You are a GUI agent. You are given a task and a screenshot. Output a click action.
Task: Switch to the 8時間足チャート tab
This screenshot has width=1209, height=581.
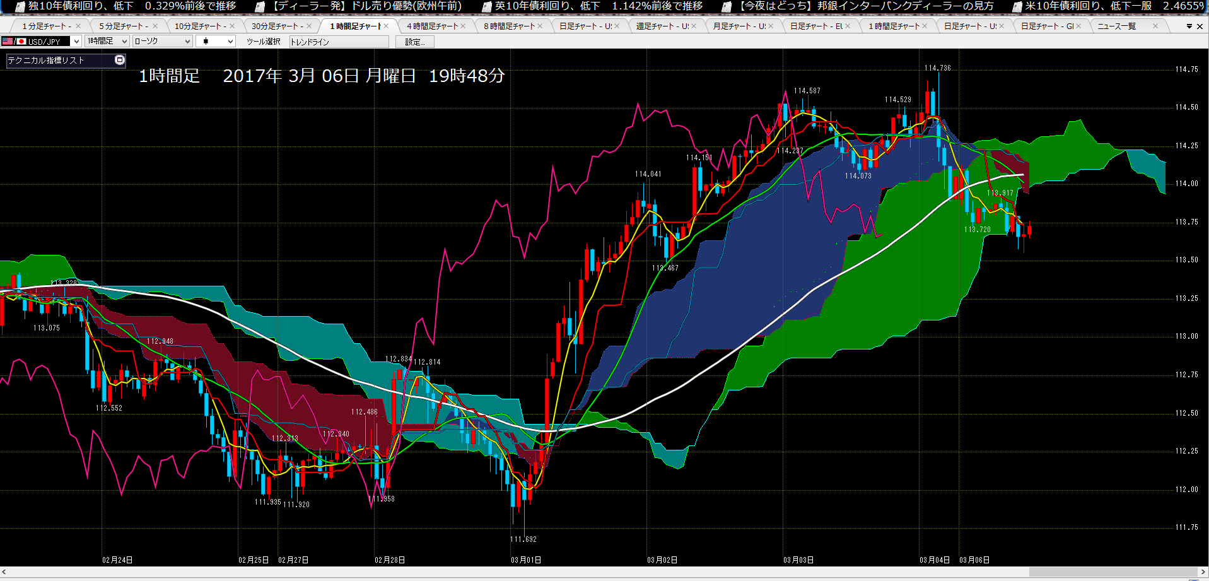pos(509,26)
